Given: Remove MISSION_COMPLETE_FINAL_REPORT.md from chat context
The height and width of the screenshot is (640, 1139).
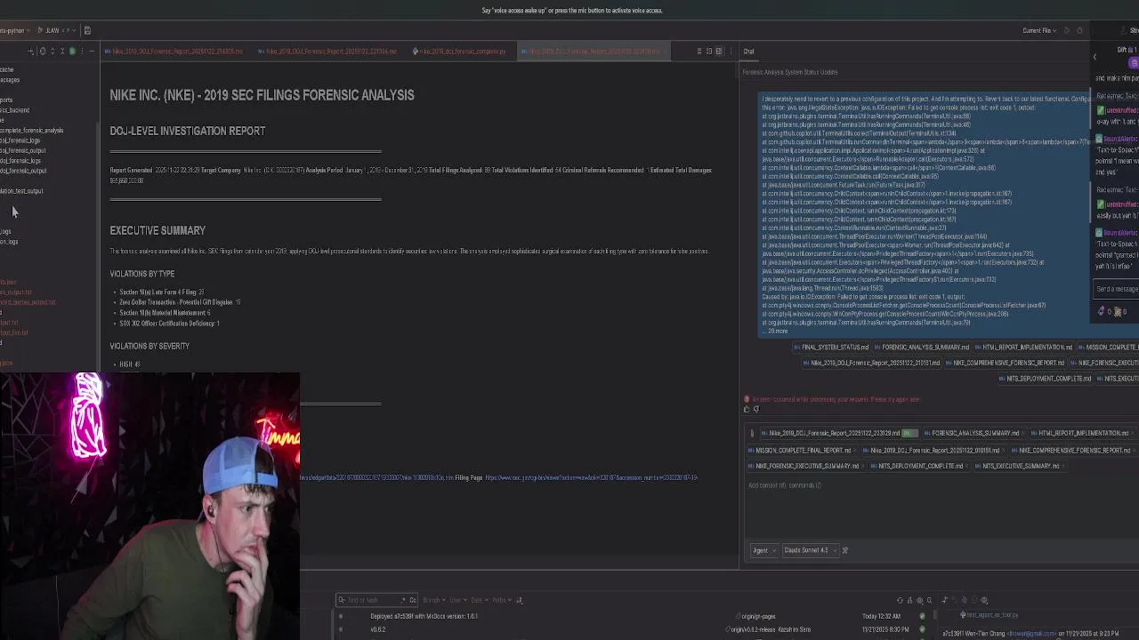Looking at the screenshot, I should point(856,451).
